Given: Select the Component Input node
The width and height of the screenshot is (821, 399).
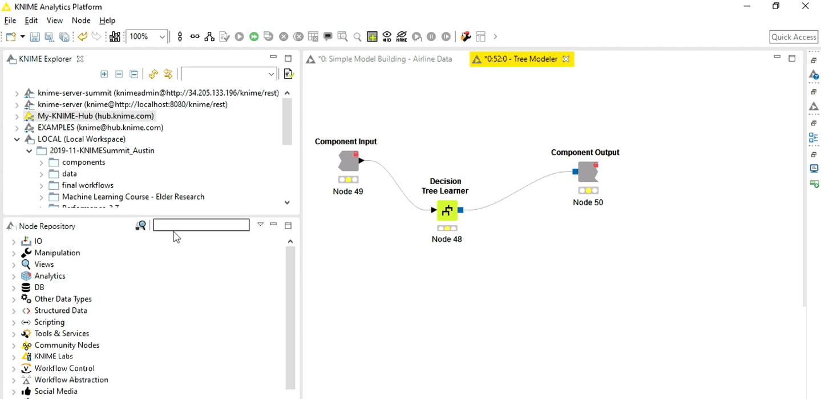Looking at the screenshot, I should (x=349, y=161).
